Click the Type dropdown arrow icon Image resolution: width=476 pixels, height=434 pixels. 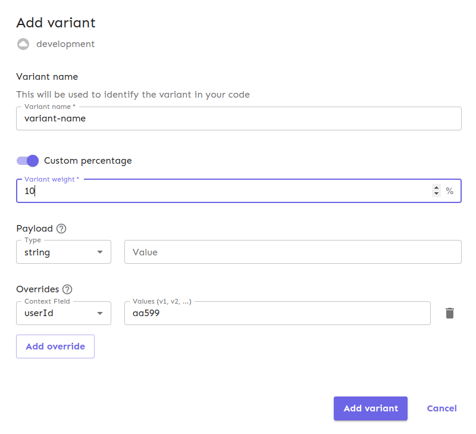[x=101, y=252]
